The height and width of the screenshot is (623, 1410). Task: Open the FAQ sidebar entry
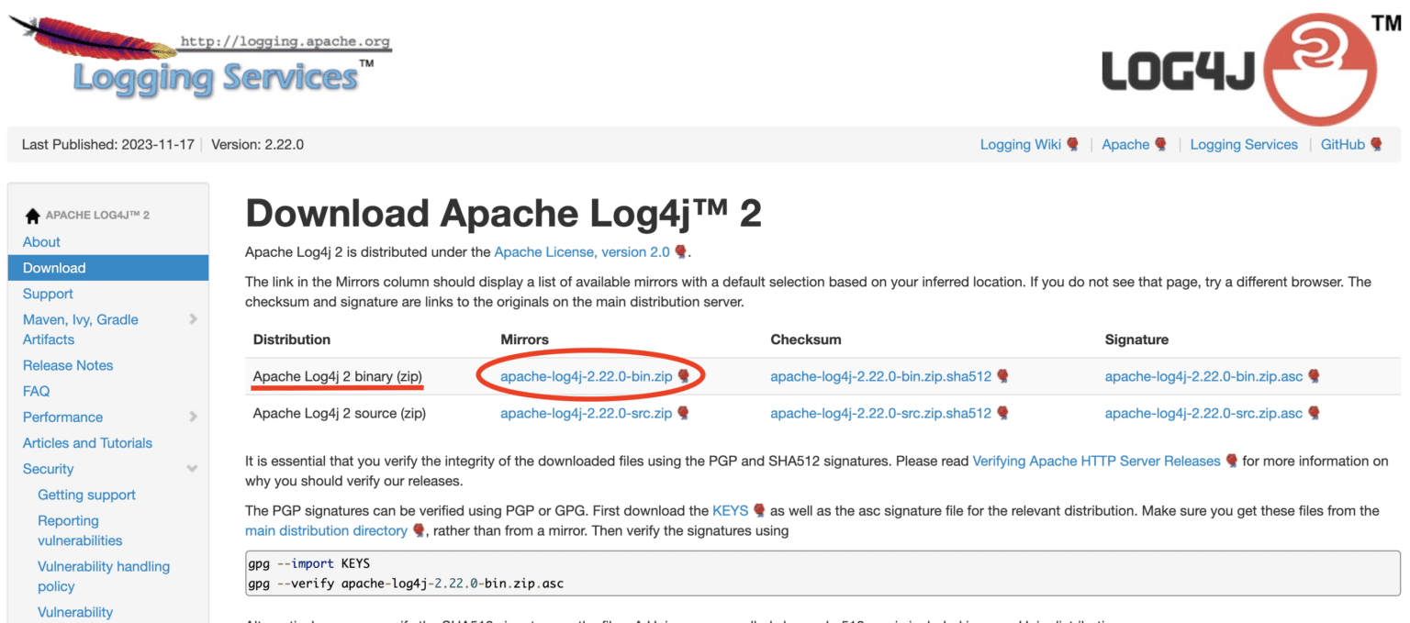click(37, 390)
